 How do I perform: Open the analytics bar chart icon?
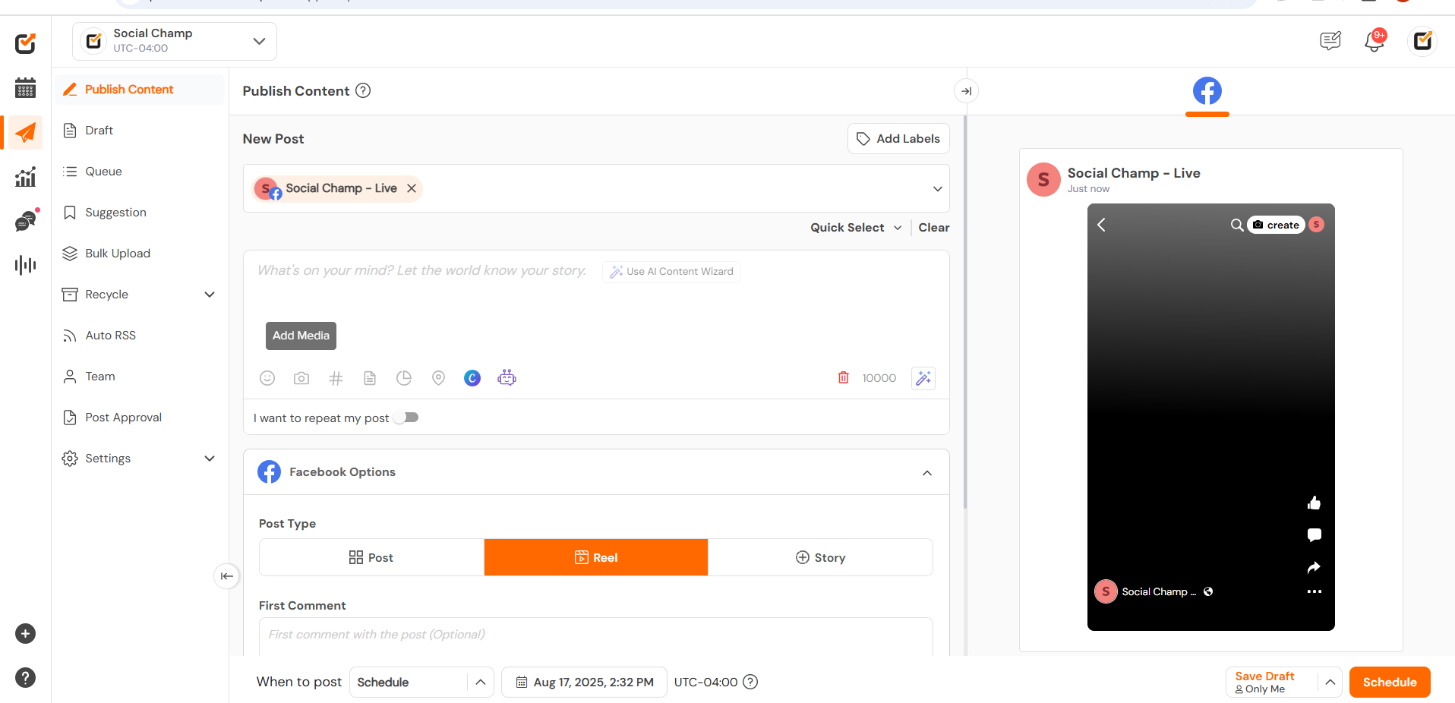click(25, 177)
